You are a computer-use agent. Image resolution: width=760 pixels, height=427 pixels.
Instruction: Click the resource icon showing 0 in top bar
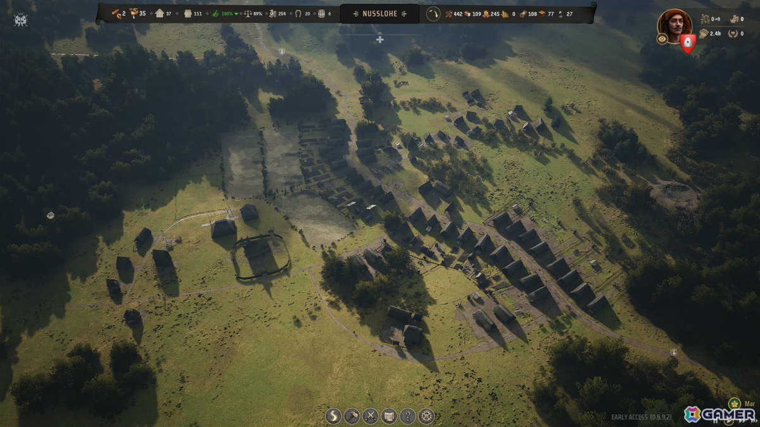click(x=504, y=14)
